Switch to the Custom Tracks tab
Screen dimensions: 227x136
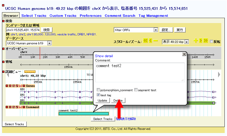pyautogui.click(x=63, y=16)
